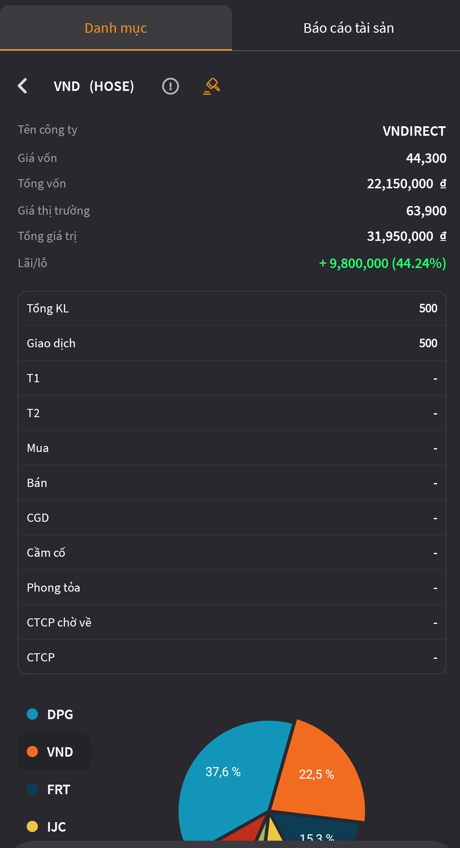The width and height of the screenshot is (460, 848).
Task: Tap the orange gavel trade icon
Action: (x=211, y=86)
